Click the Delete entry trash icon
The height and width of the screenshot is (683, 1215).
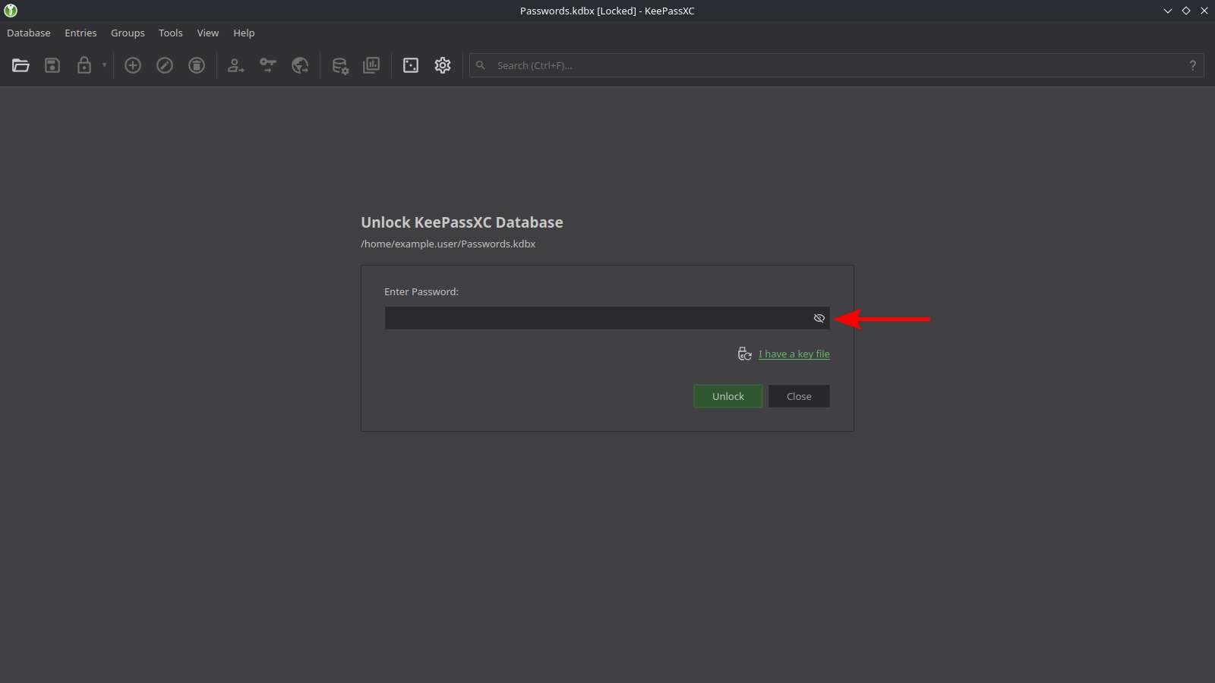pos(197,65)
